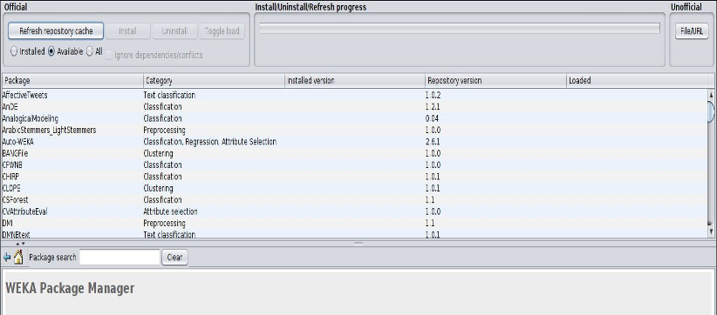
Task: Click the scrollbar down arrow
Action: [711, 231]
